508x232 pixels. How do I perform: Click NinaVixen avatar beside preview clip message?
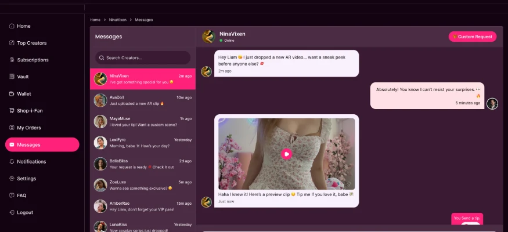coord(206,202)
